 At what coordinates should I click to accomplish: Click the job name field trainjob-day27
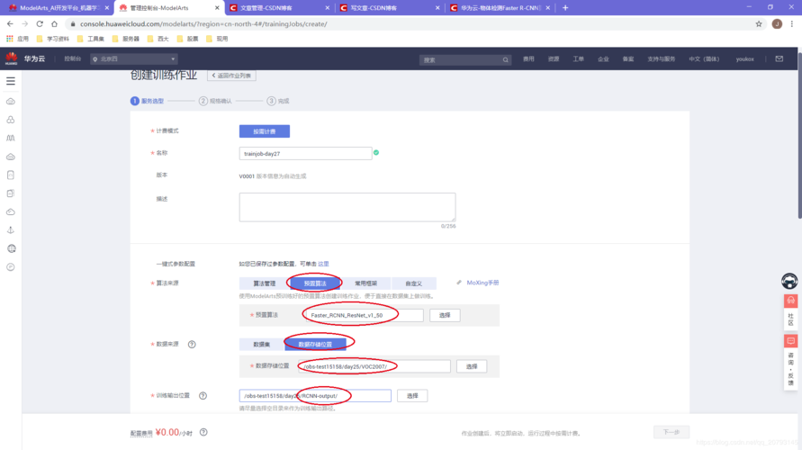tap(305, 153)
